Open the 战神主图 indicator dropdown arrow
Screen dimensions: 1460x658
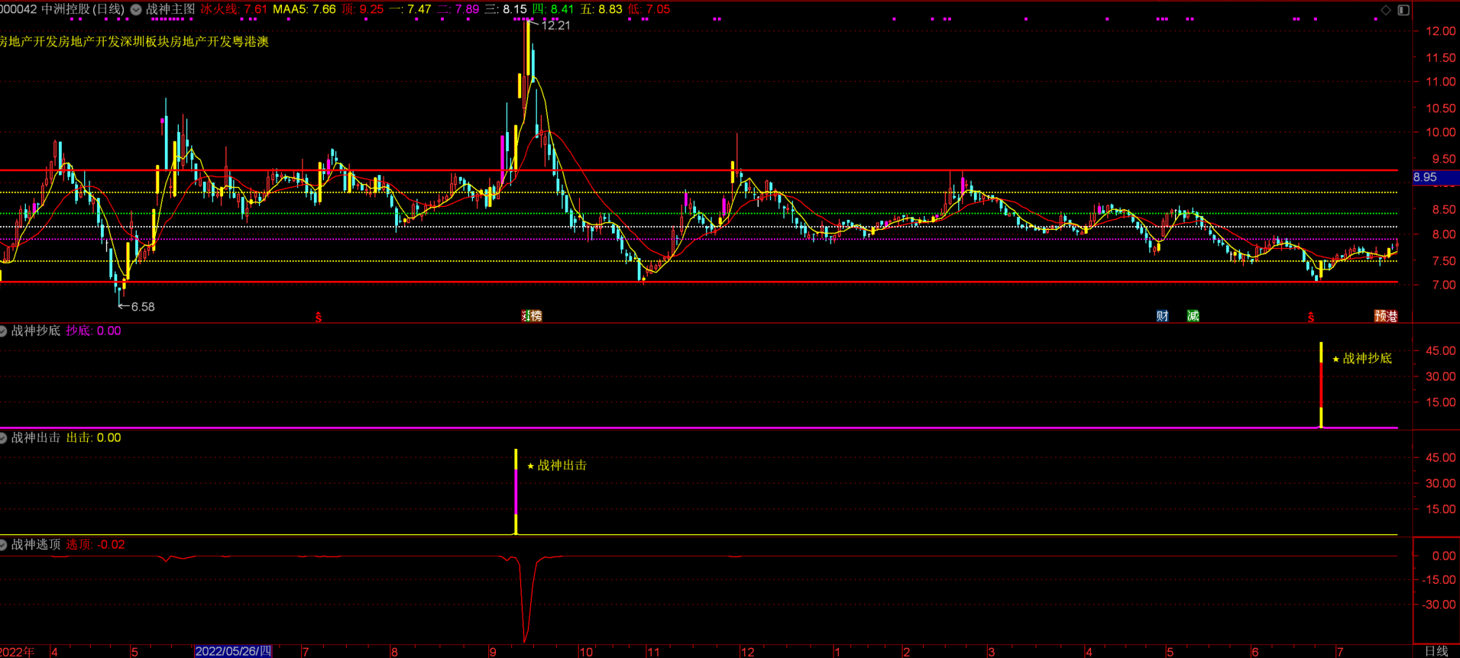coord(136,10)
